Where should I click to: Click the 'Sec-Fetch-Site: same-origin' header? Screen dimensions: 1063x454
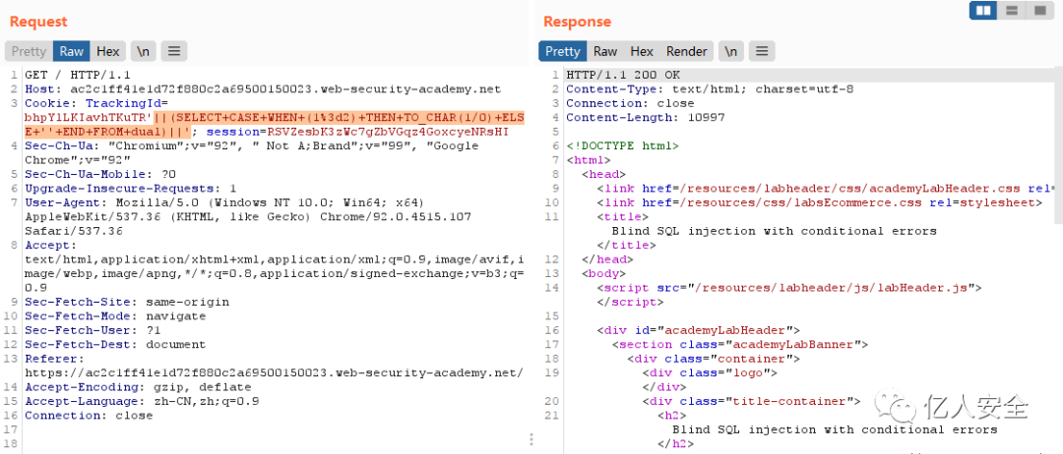[x=127, y=302]
